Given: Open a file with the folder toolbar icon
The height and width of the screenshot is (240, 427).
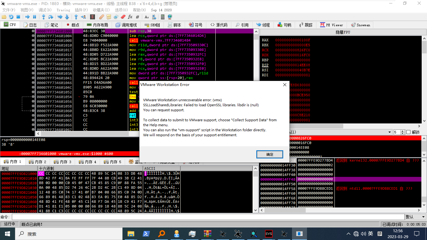Looking at the screenshot, I should point(4,17).
